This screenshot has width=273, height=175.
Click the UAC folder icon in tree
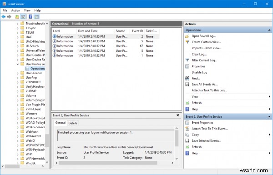pos(22,37)
